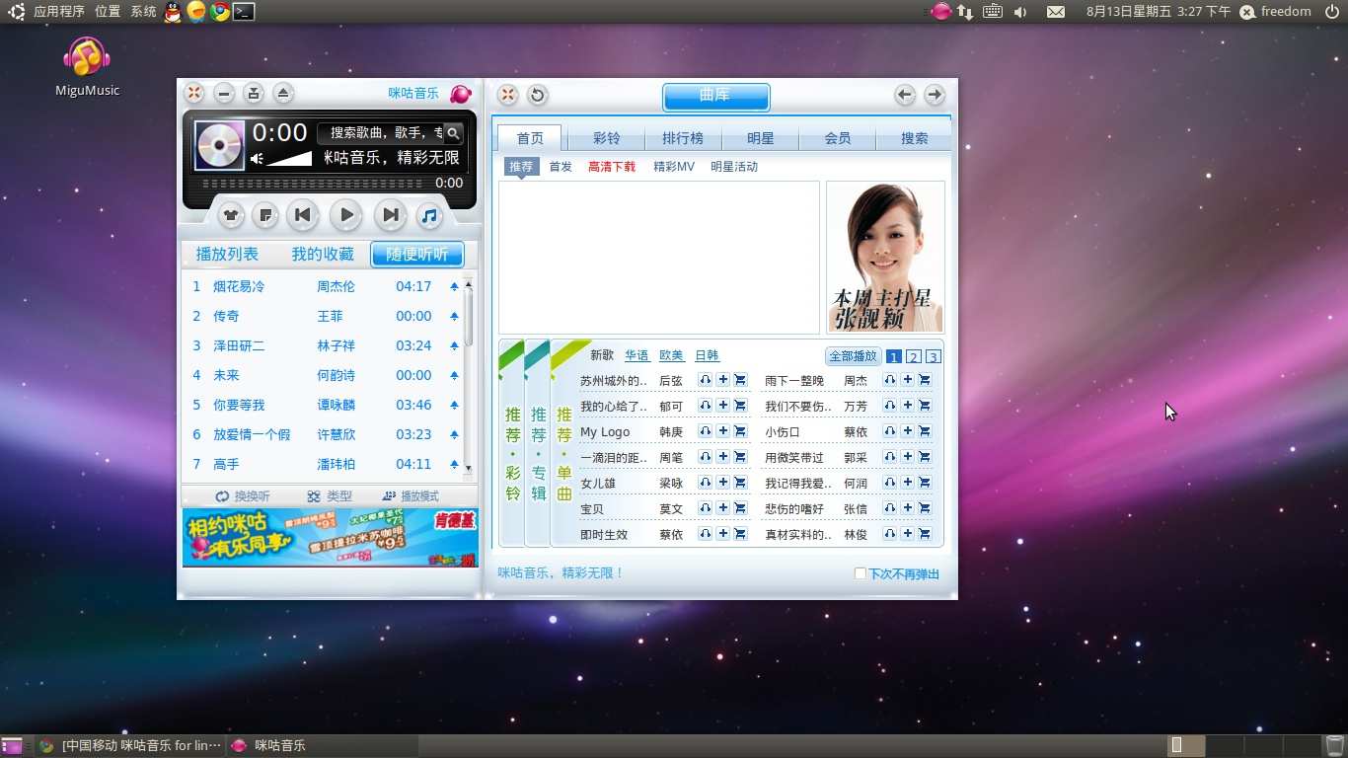Click the skin (t-shirt) icon
This screenshot has height=758, width=1348.
(x=231, y=215)
